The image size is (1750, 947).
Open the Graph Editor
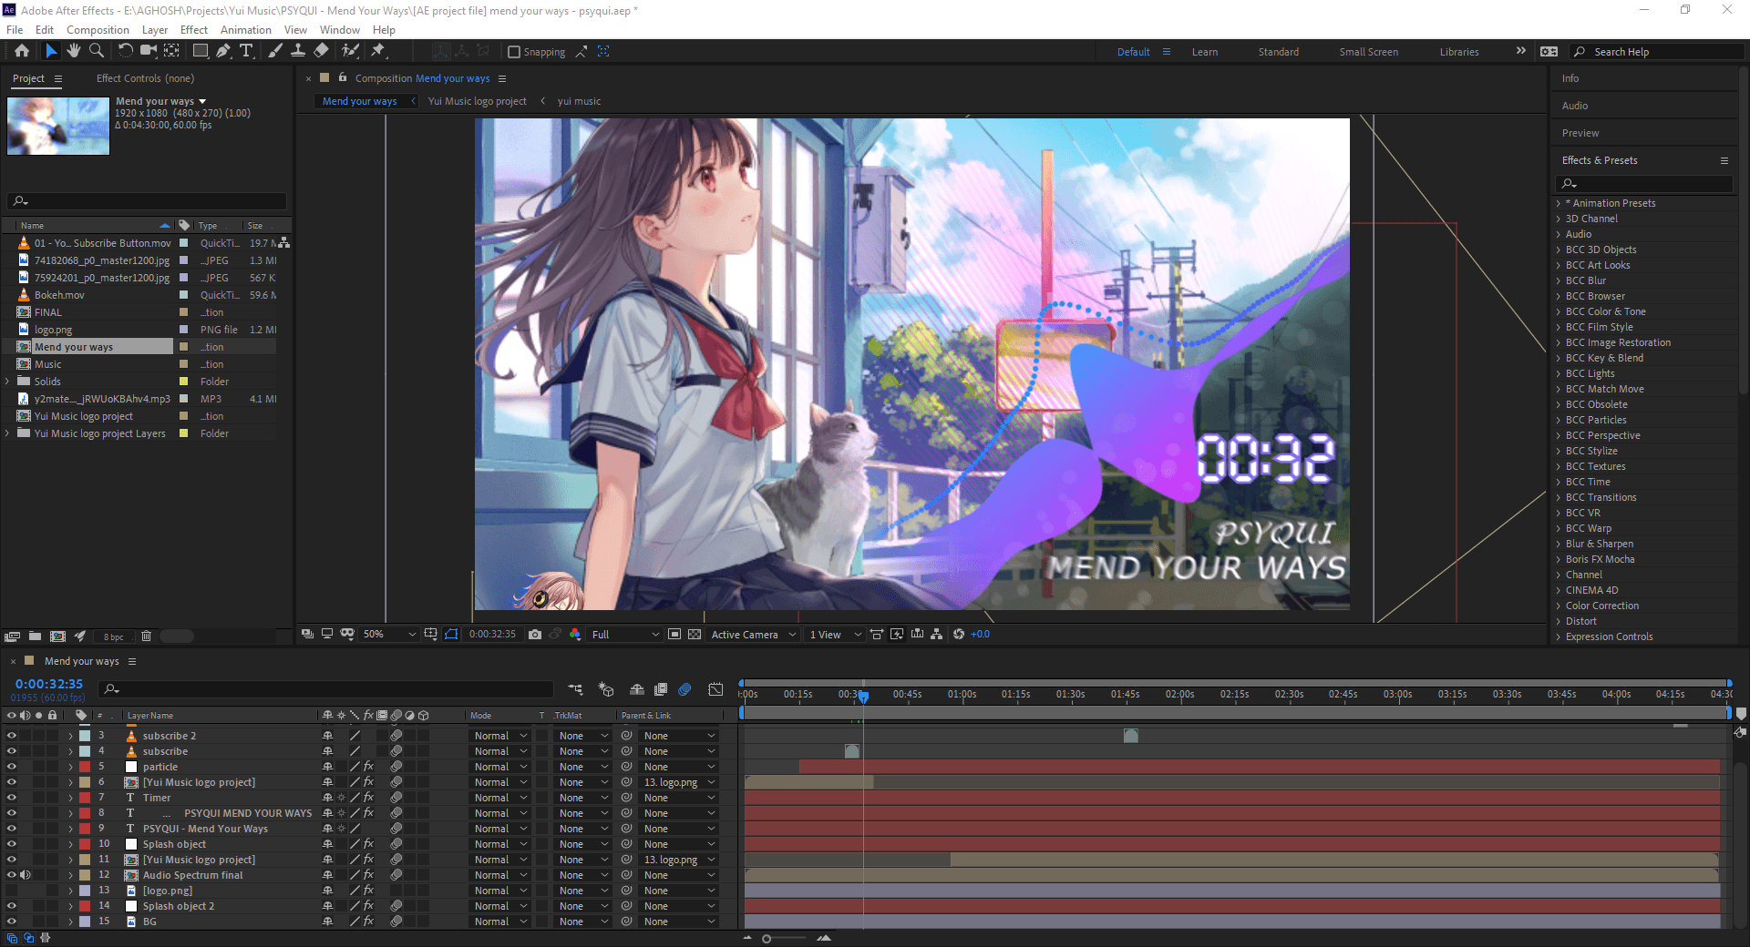[x=716, y=689]
